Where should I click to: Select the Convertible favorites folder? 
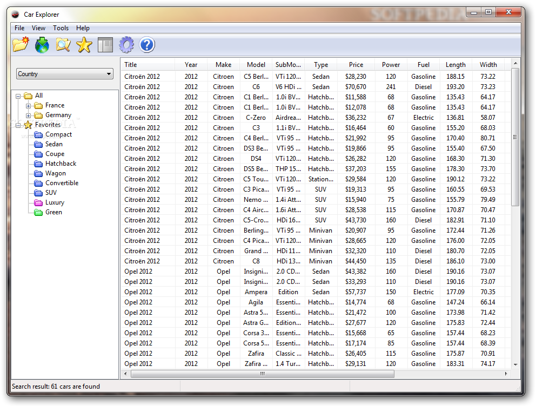pyautogui.click(x=62, y=183)
